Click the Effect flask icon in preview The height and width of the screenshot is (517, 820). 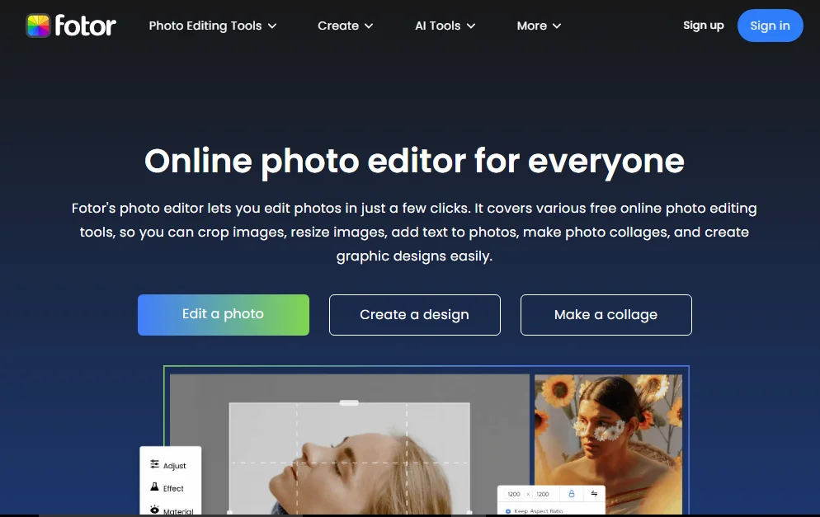coord(154,487)
